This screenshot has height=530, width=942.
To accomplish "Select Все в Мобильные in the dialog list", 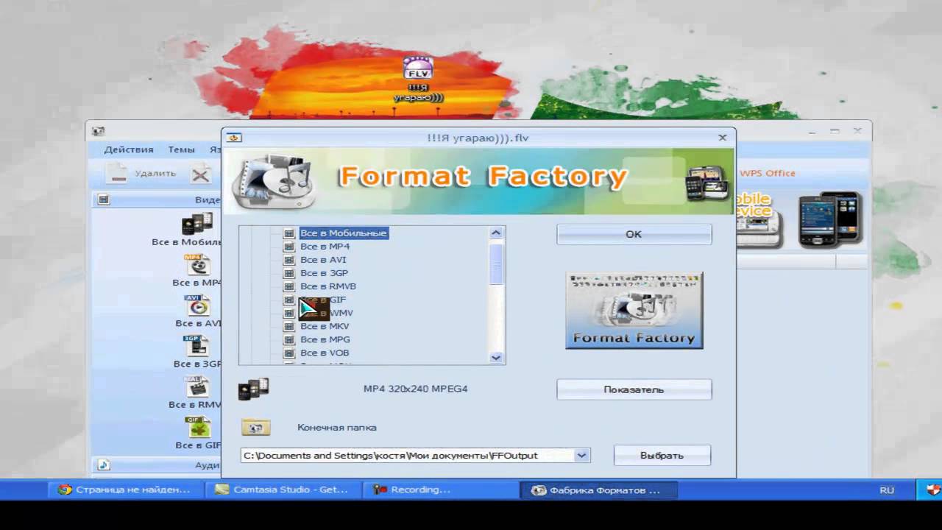I will (x=343, y=233).
